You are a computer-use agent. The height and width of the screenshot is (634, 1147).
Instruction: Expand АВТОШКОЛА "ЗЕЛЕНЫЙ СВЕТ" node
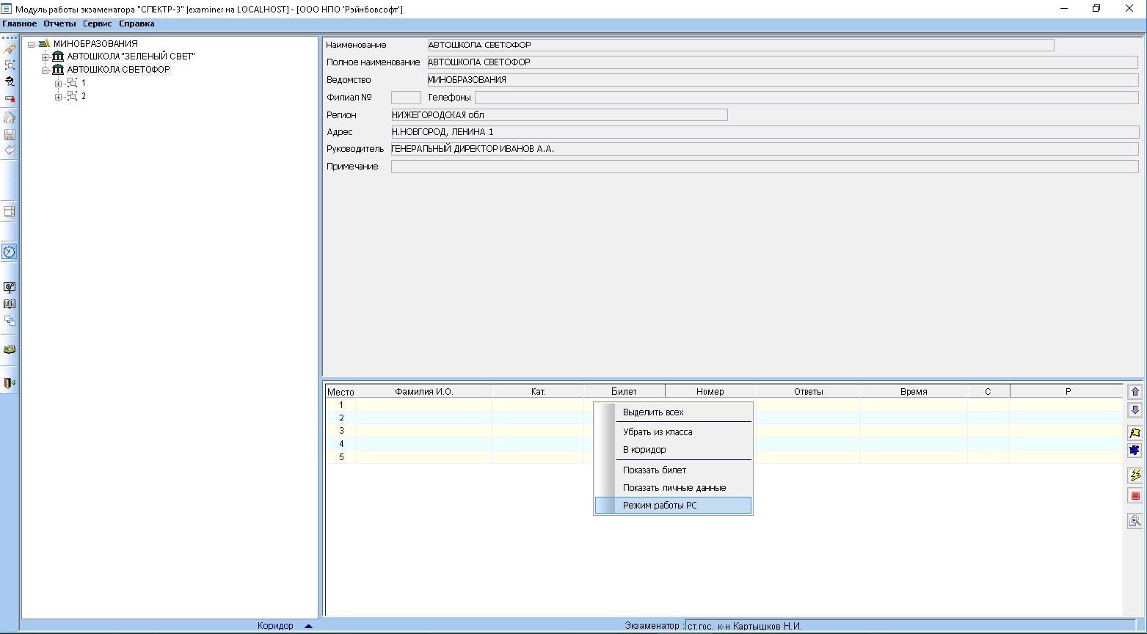tap(45, 57)
